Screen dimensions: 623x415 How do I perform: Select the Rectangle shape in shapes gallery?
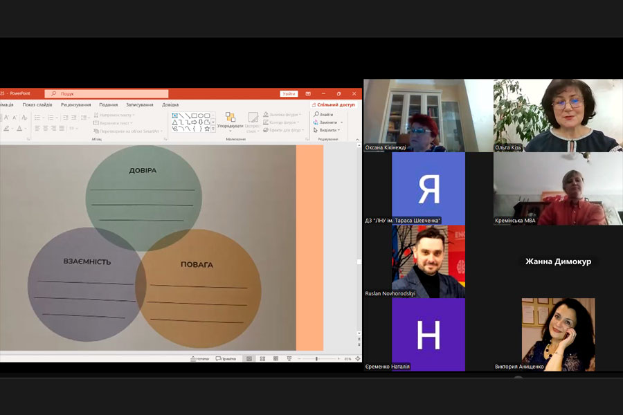195,116
